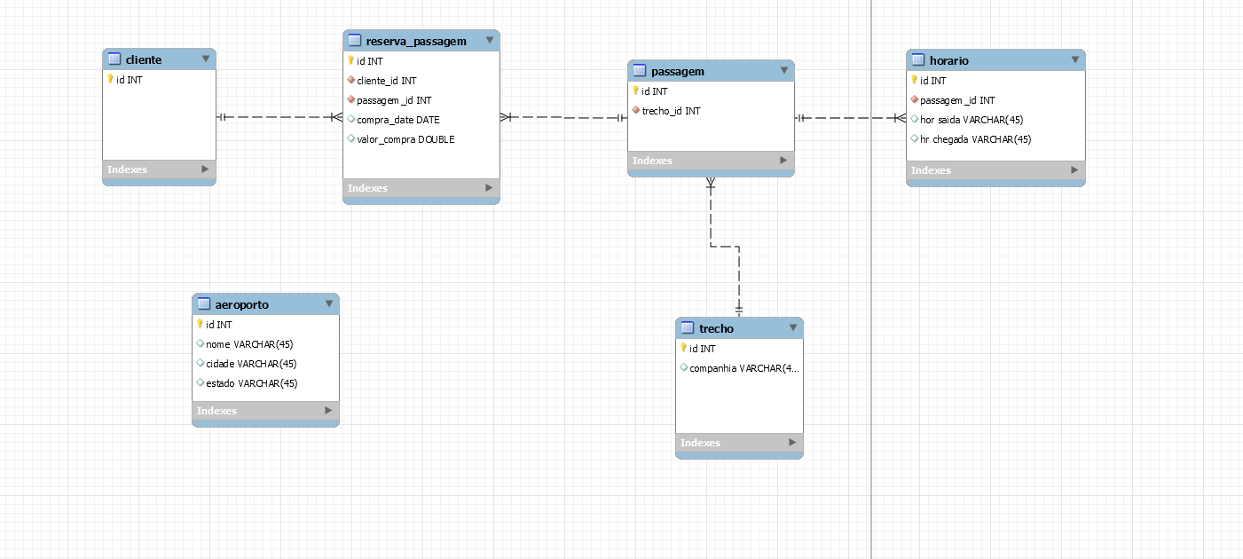Screen dimensions: 1243x559
Task: Click the horario table icon
Action: (x=917, y=60)
